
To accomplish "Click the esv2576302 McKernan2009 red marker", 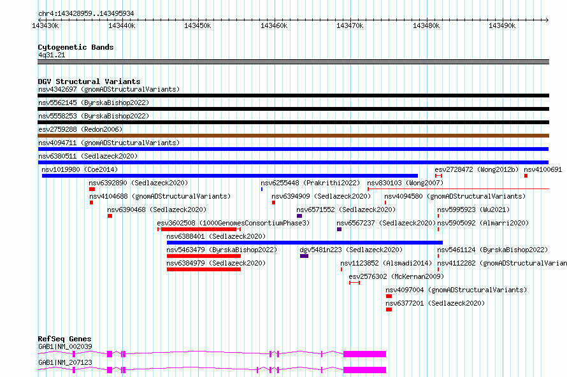I will tap(354, 283).
